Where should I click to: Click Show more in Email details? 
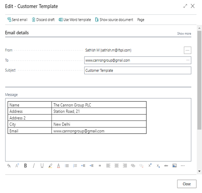point(184,34)
